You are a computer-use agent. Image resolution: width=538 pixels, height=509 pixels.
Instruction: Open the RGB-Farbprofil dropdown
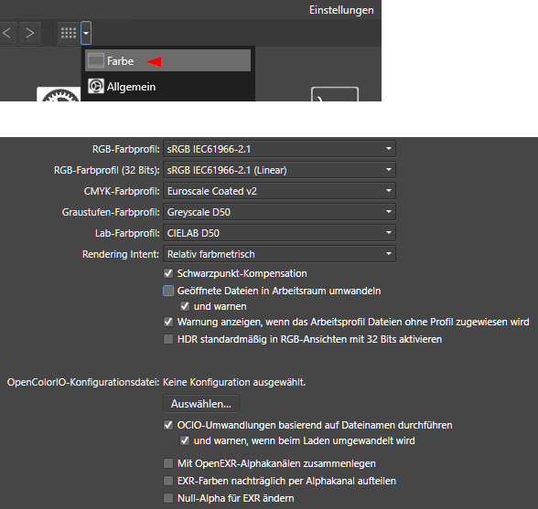[x=279, y=149]
